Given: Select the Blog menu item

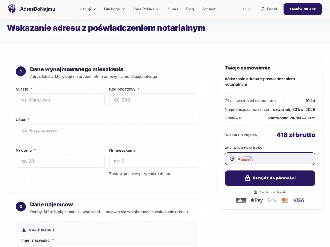Looking at the screenshot, I should tap(190, 9).
